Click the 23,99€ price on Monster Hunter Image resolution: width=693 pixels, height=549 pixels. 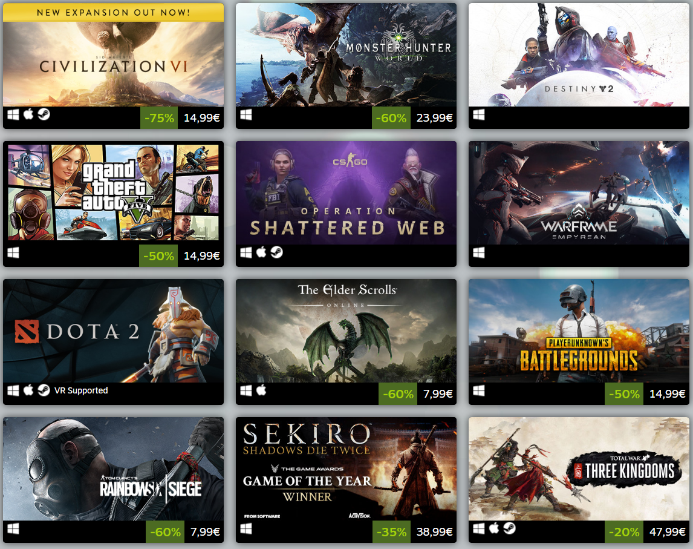[x=434, y=117]
